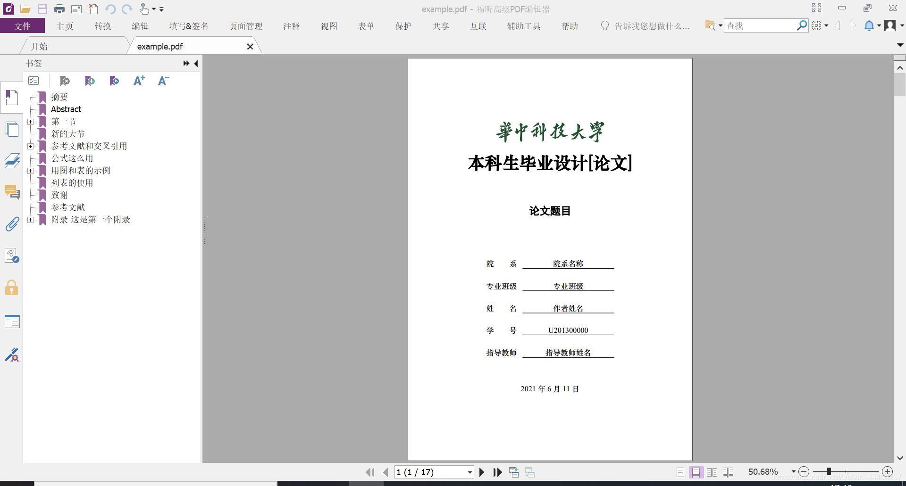The image size is (906, 486).
Task: Jump to the 致谢 bookmark
Action: (59, 195)
